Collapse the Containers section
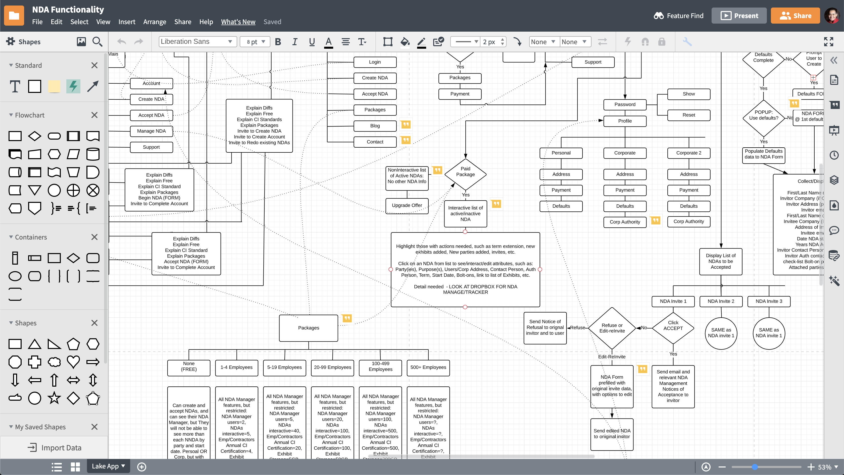Screen dimensions: 844x475 tap(11, 237)
